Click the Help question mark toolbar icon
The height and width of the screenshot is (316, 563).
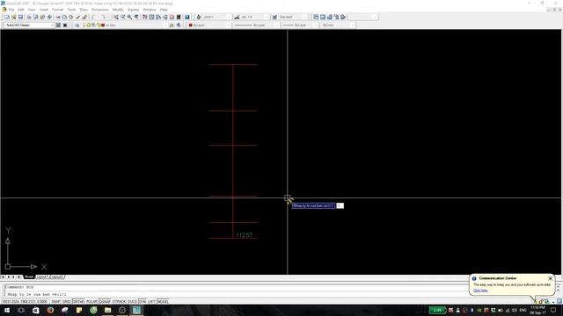(x=186, y=17)
